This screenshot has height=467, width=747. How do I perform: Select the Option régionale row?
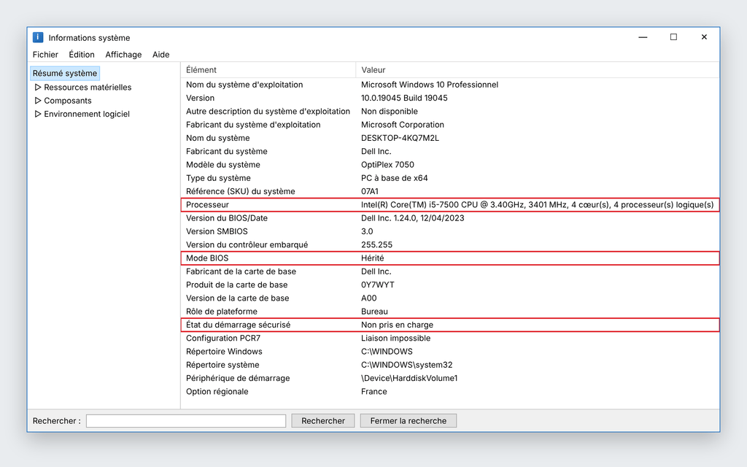click(x=449, y=391)
